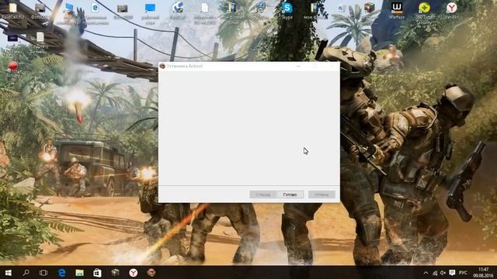
Task: Select the colorful cube desktop icon
Action: click(x=370, y=8)
